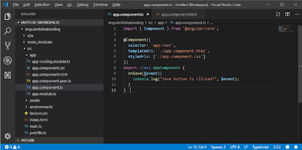Open the Edit menu
302x150 pixels.
26,5
